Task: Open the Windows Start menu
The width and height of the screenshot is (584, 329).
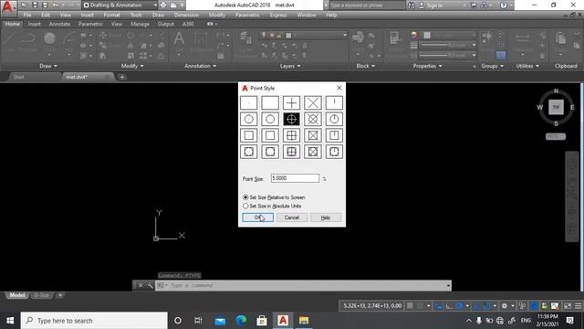Action: [x=10, y=321]
